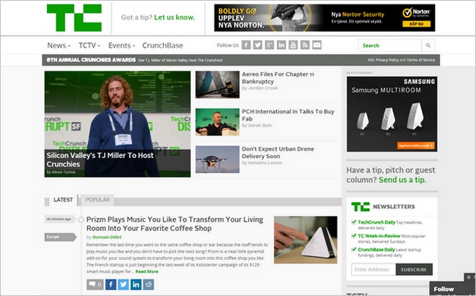The height and width of the screenshot is (296, 476).
Task: Share Prizm article on Reddit
Action: coord(149,284)
